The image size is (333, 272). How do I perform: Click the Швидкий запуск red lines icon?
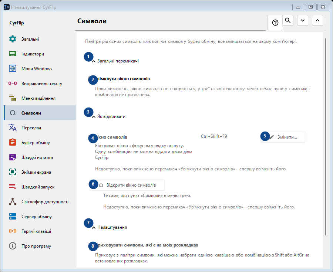[13, 187]
